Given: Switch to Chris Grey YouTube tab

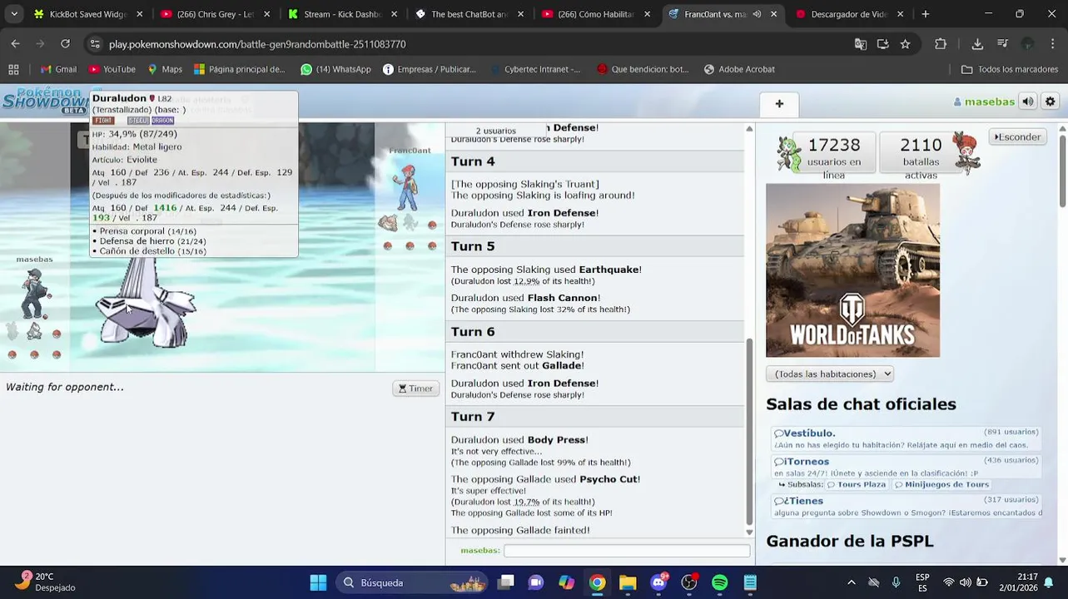Looking at the screenshot, I should [x=215, y=14].
